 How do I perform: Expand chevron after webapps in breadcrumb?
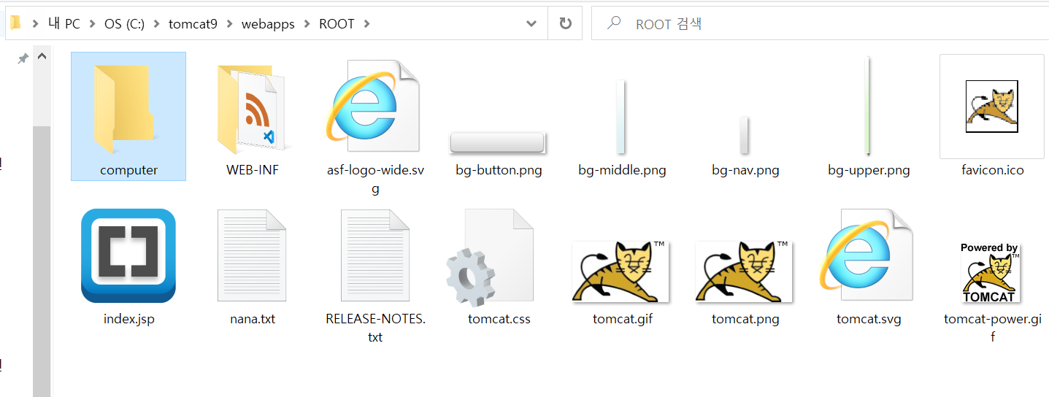click(307, 24)
